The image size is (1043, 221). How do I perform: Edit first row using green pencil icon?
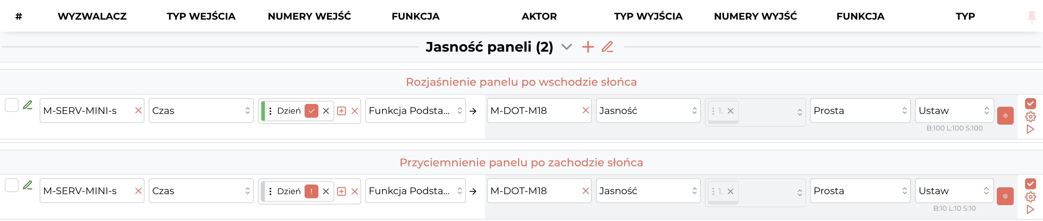coord(28,105)
